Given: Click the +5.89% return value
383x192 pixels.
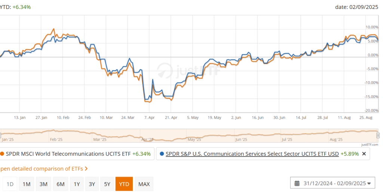Looking at the screenshot, I should pyautogui.click(x=350, y=154).
